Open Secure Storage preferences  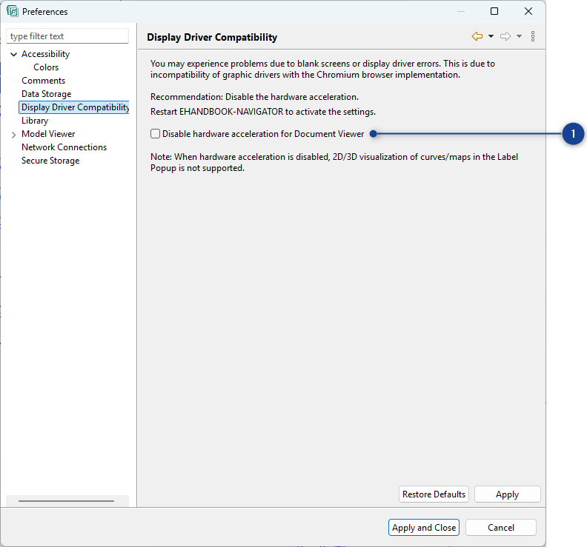(50, 161)
